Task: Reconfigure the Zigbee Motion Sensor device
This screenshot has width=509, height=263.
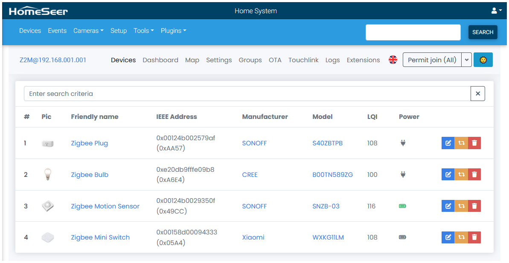Action: point(461,206)
